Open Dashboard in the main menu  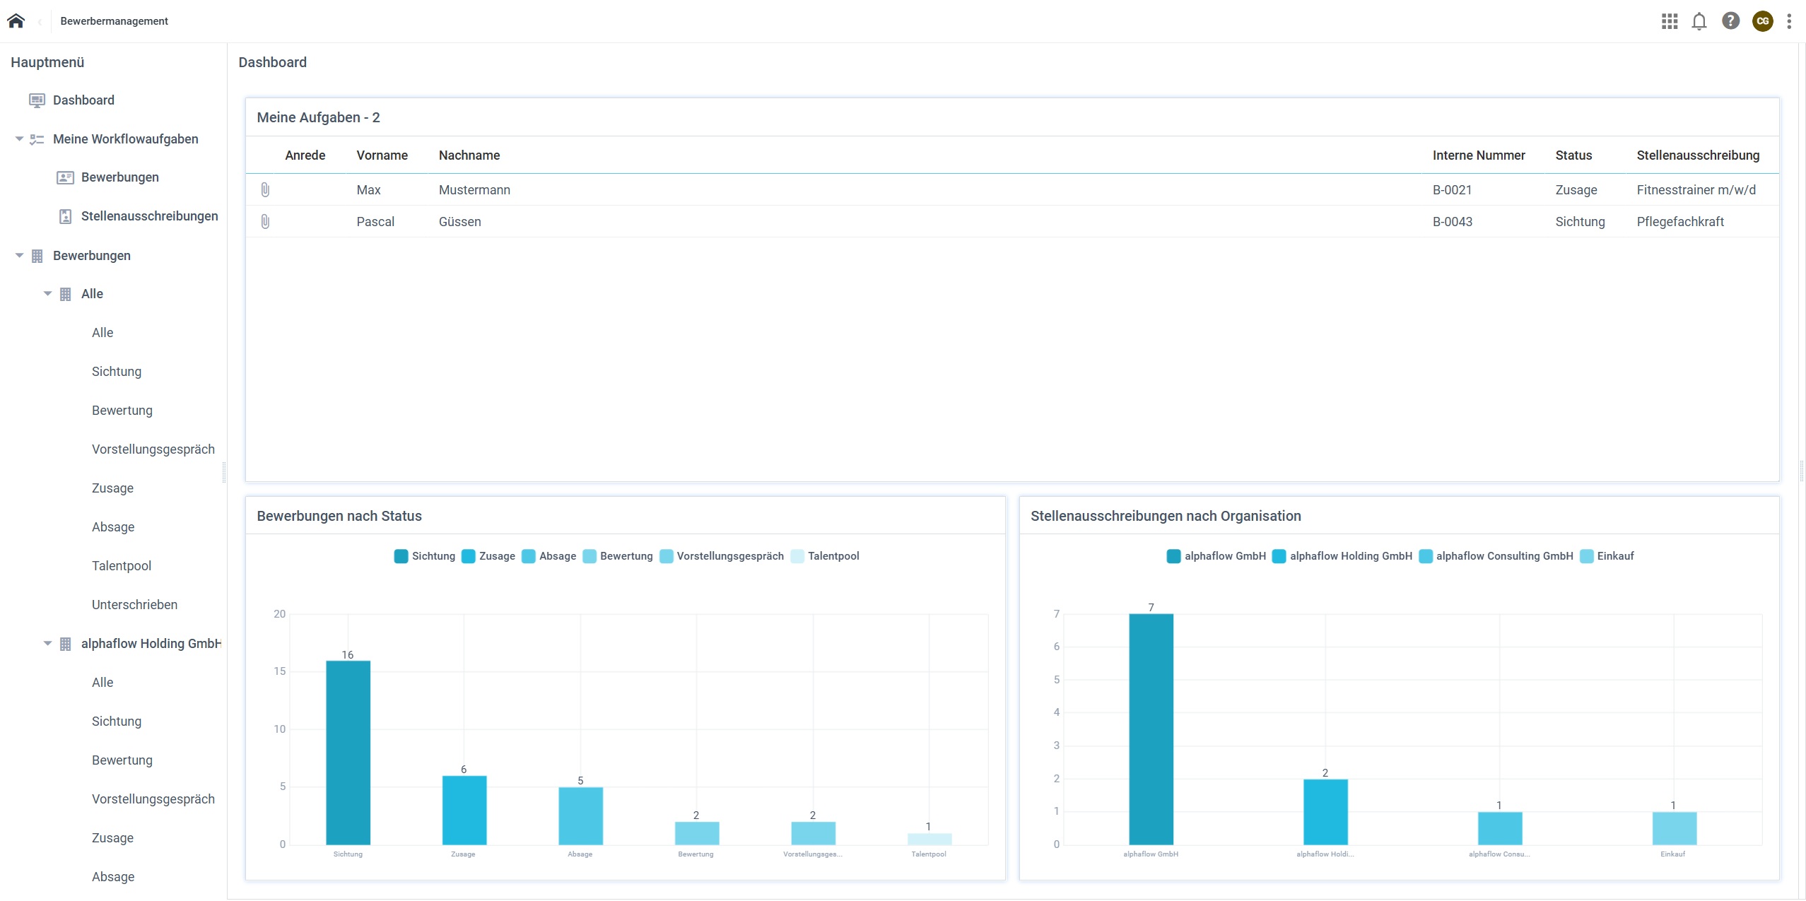pos(83,100)
